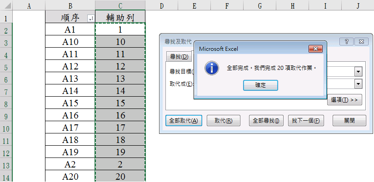Close the 尋找及取代 dialog with X

[x=361, y=41]
